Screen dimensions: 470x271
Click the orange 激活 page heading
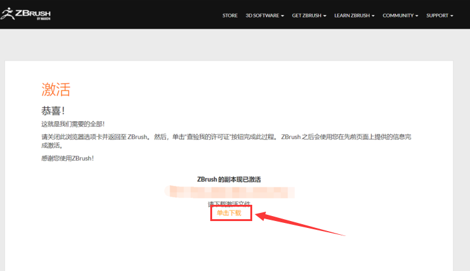(x=56, y=89)
